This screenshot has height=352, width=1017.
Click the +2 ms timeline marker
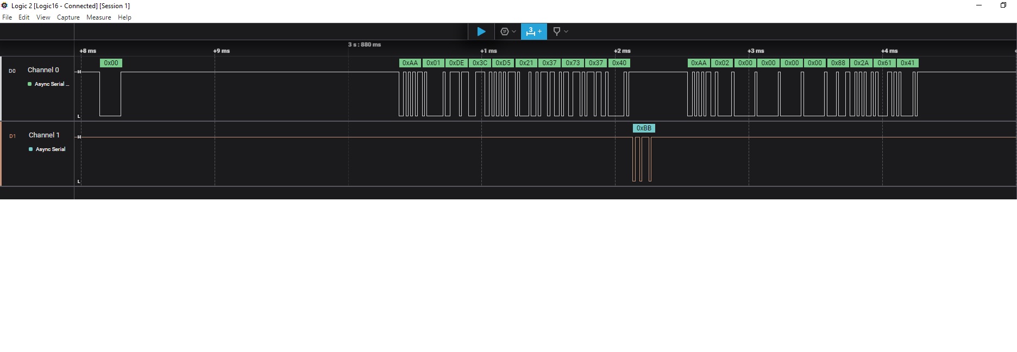(x=622, y=51)
